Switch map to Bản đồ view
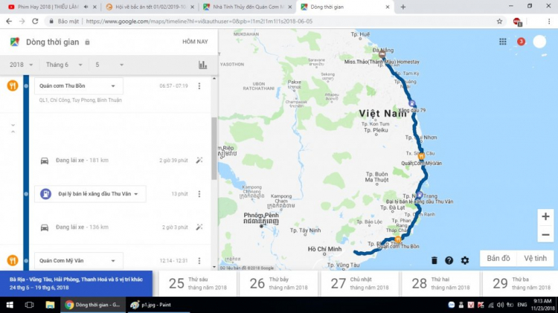558x313 pixels. (498, 258)
